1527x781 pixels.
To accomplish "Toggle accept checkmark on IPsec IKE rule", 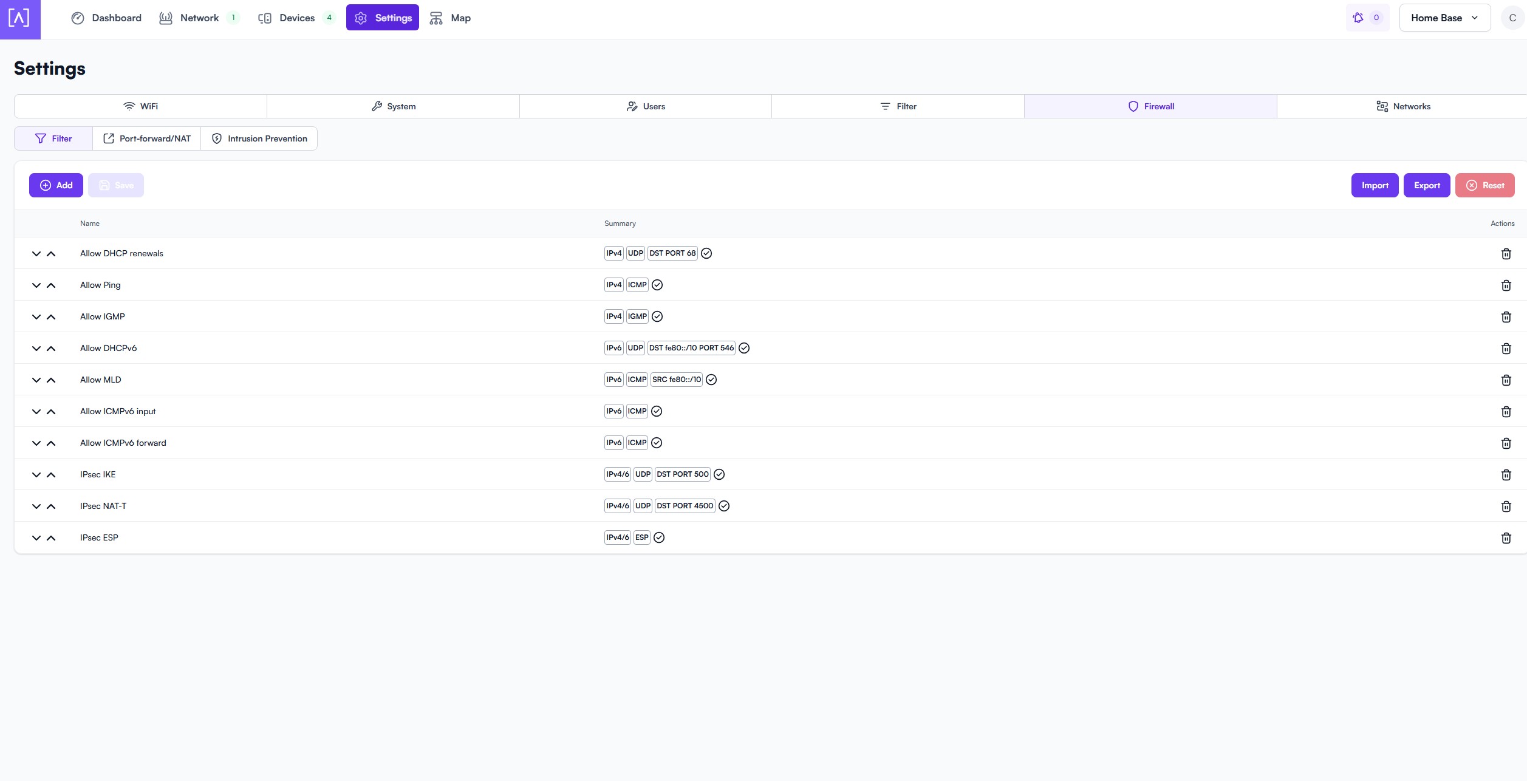I will pyautogui.click(x=719, y=474).
